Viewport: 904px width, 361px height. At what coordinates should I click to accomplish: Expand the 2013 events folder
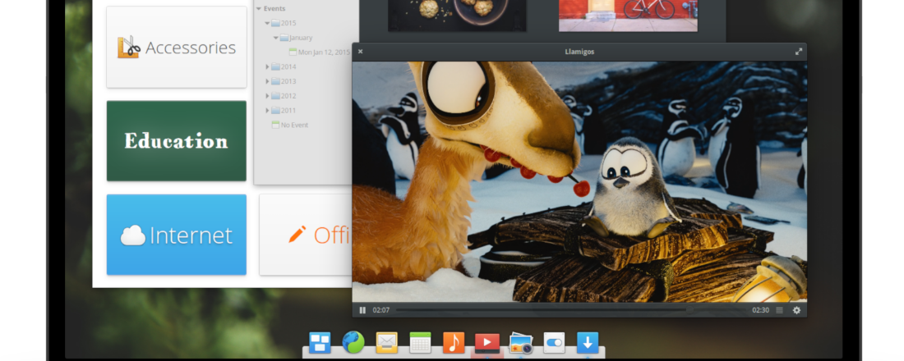coord(268,81)
